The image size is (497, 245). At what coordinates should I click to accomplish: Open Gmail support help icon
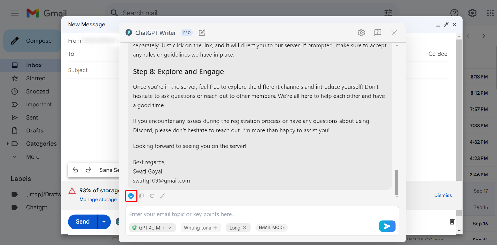(454, 13)
